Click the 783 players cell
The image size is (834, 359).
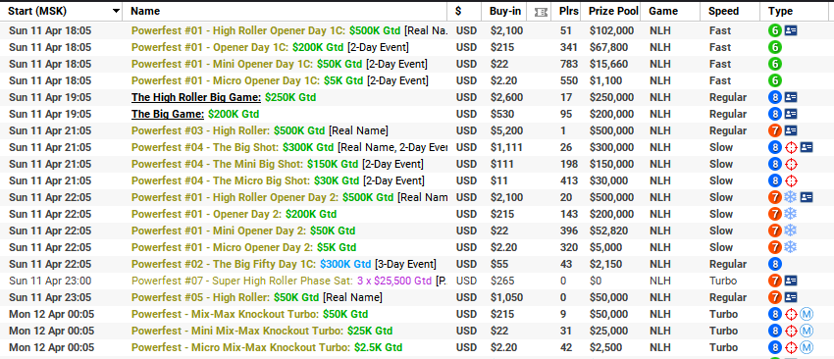point(568,65)
